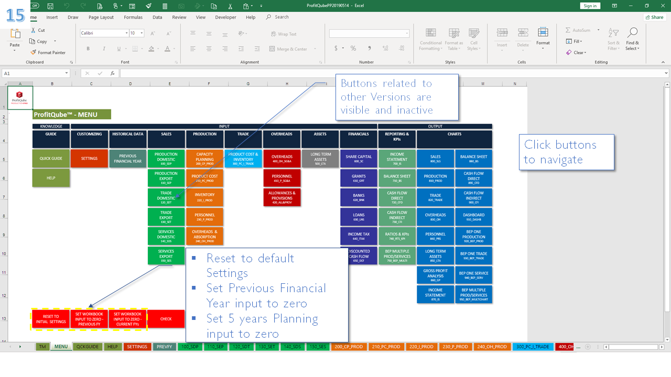Click the RESET TO INITIAL SETTINGS button
Viewport: 671px width, 377px height.
pyautogui.click(x=51, y=319)
